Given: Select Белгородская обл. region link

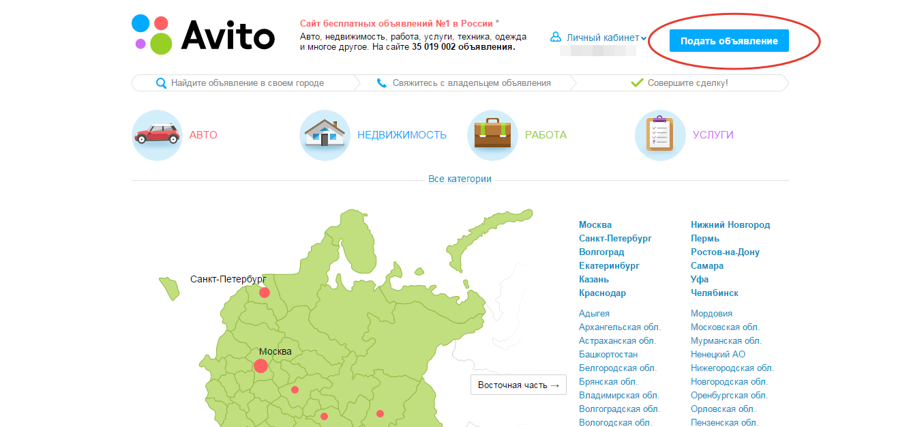Looking at the screenshot, I should tap(618, 368).
